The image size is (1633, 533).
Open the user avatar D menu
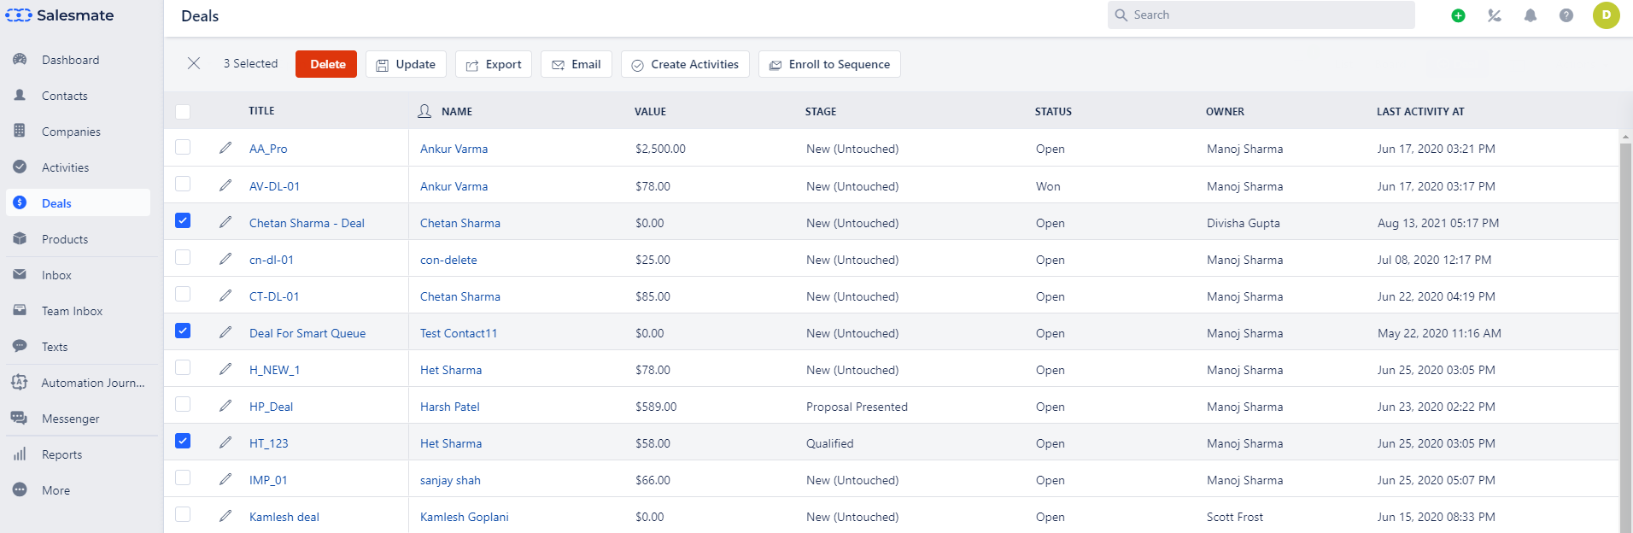click(x=1606, y=15)
